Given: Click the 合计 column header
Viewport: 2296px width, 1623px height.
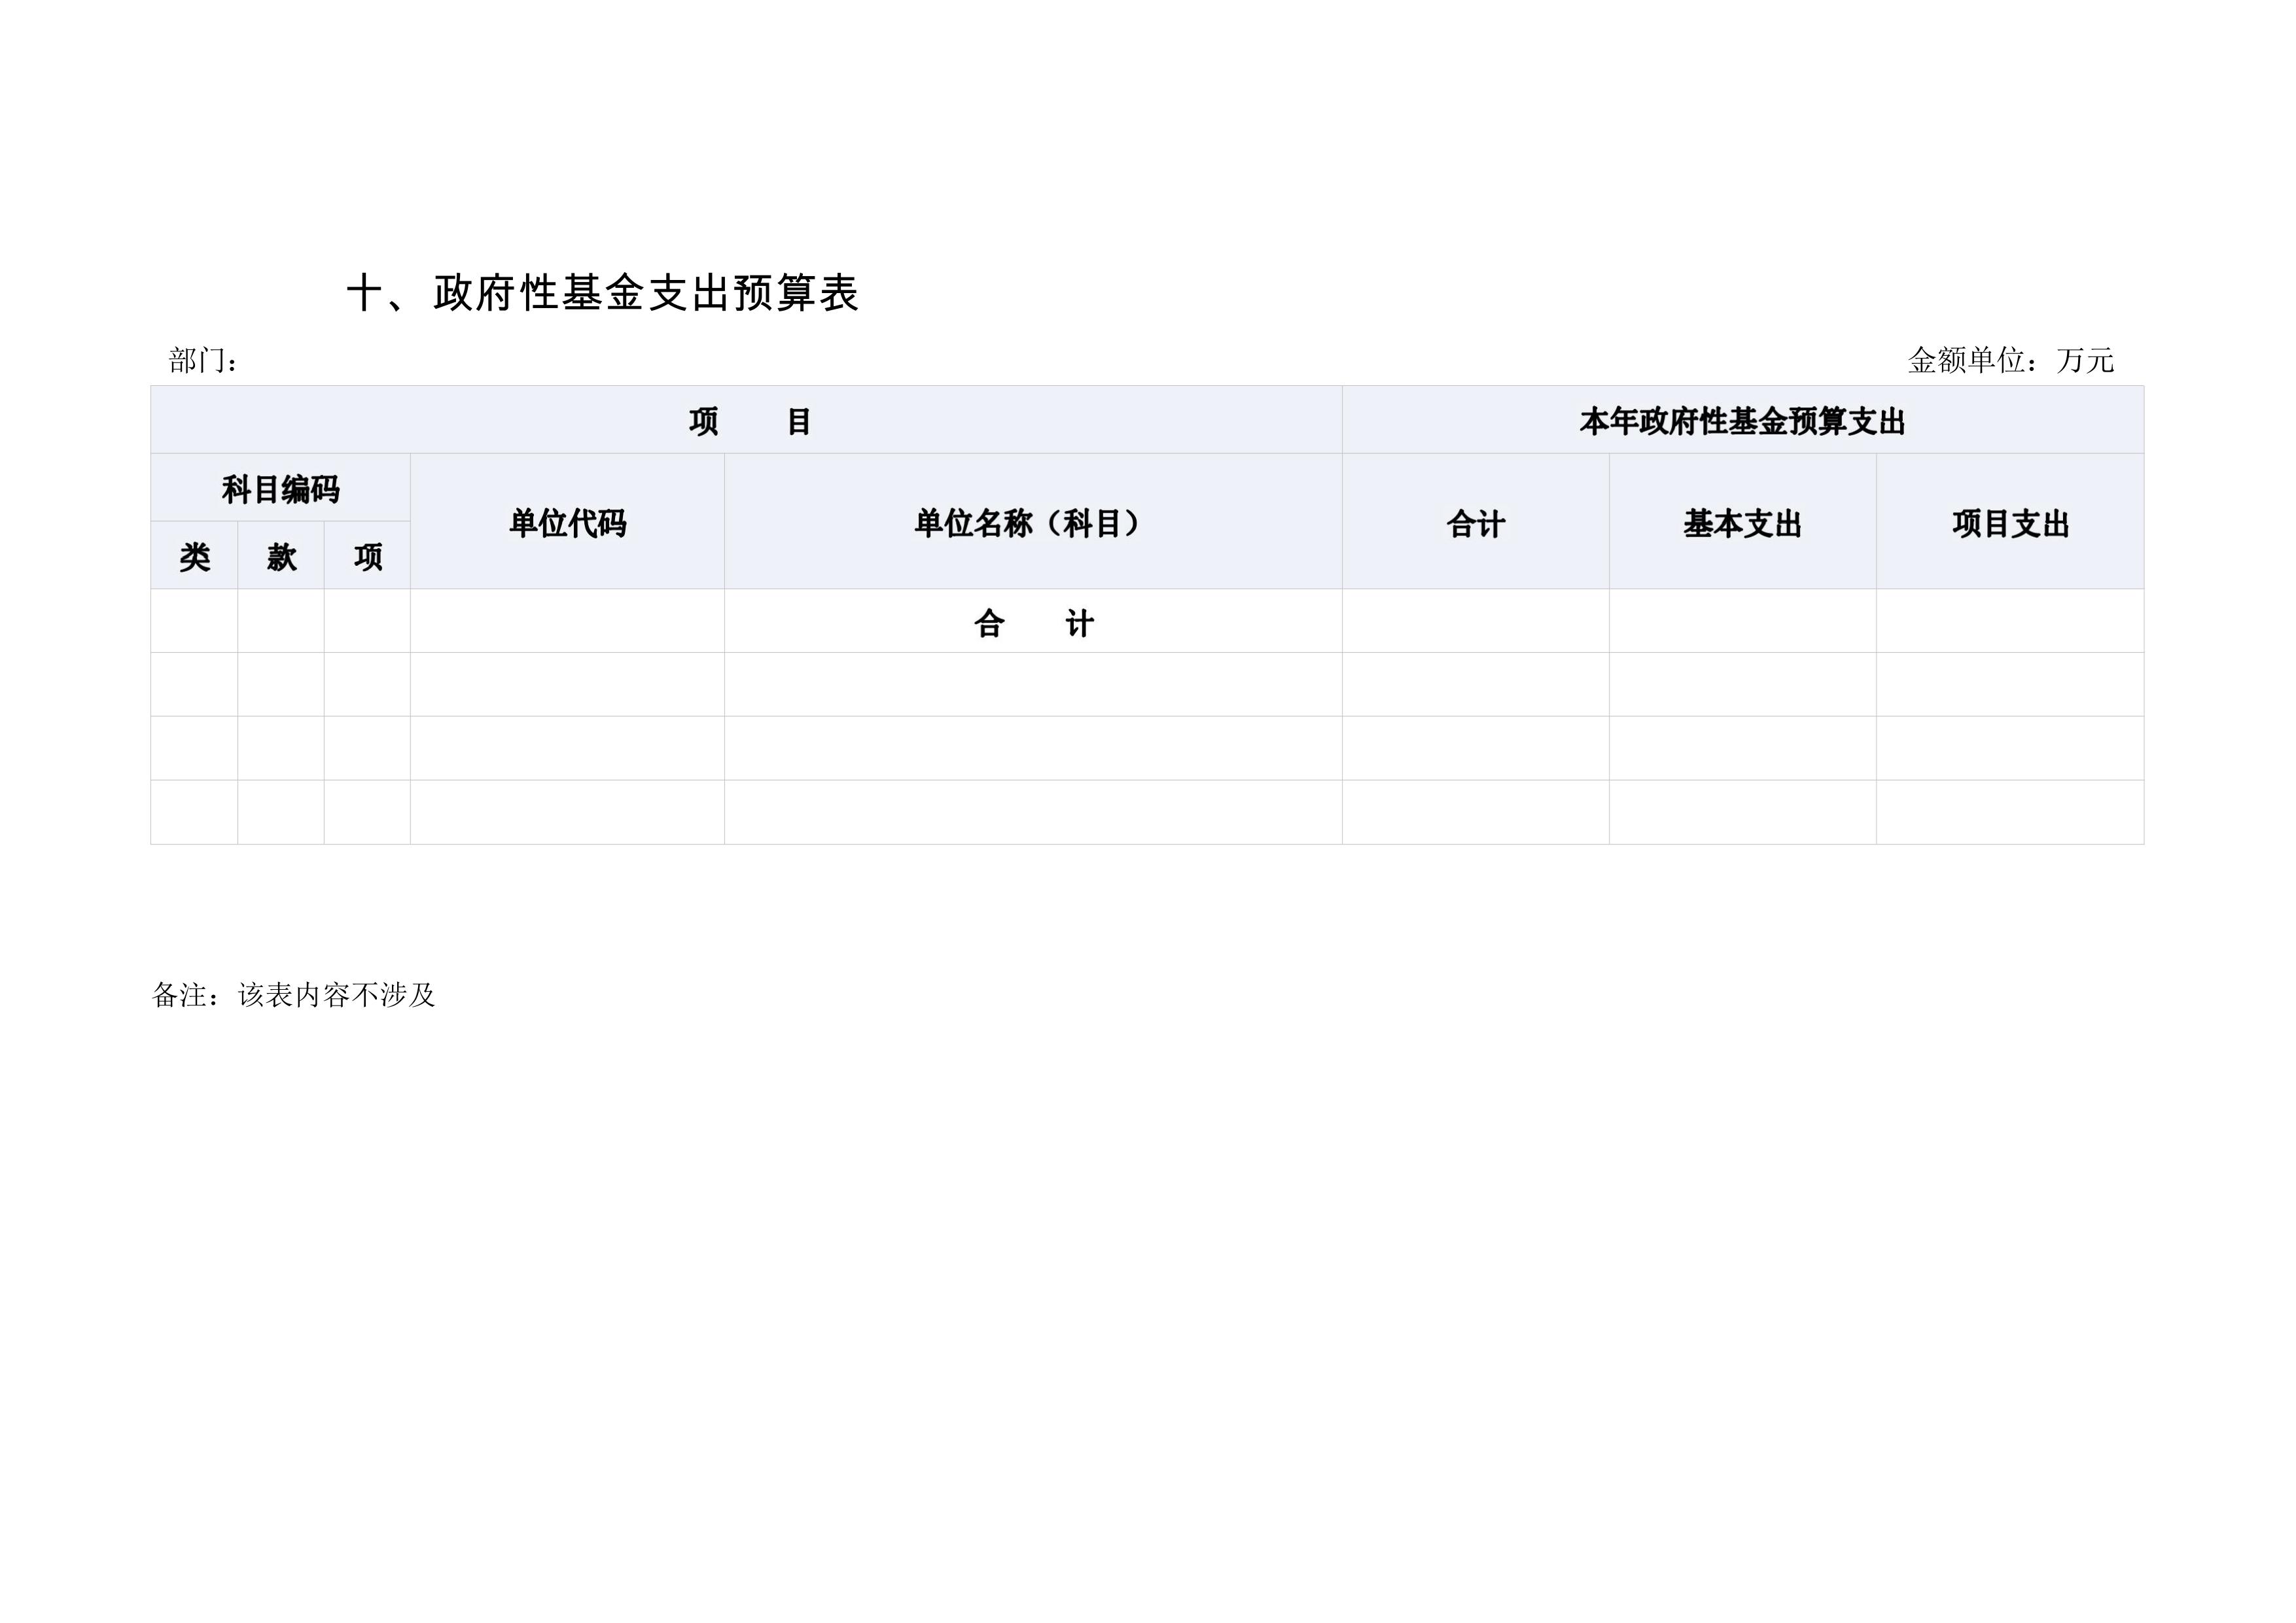Looking at the screenshot, I should click(x=1475, y=522).
